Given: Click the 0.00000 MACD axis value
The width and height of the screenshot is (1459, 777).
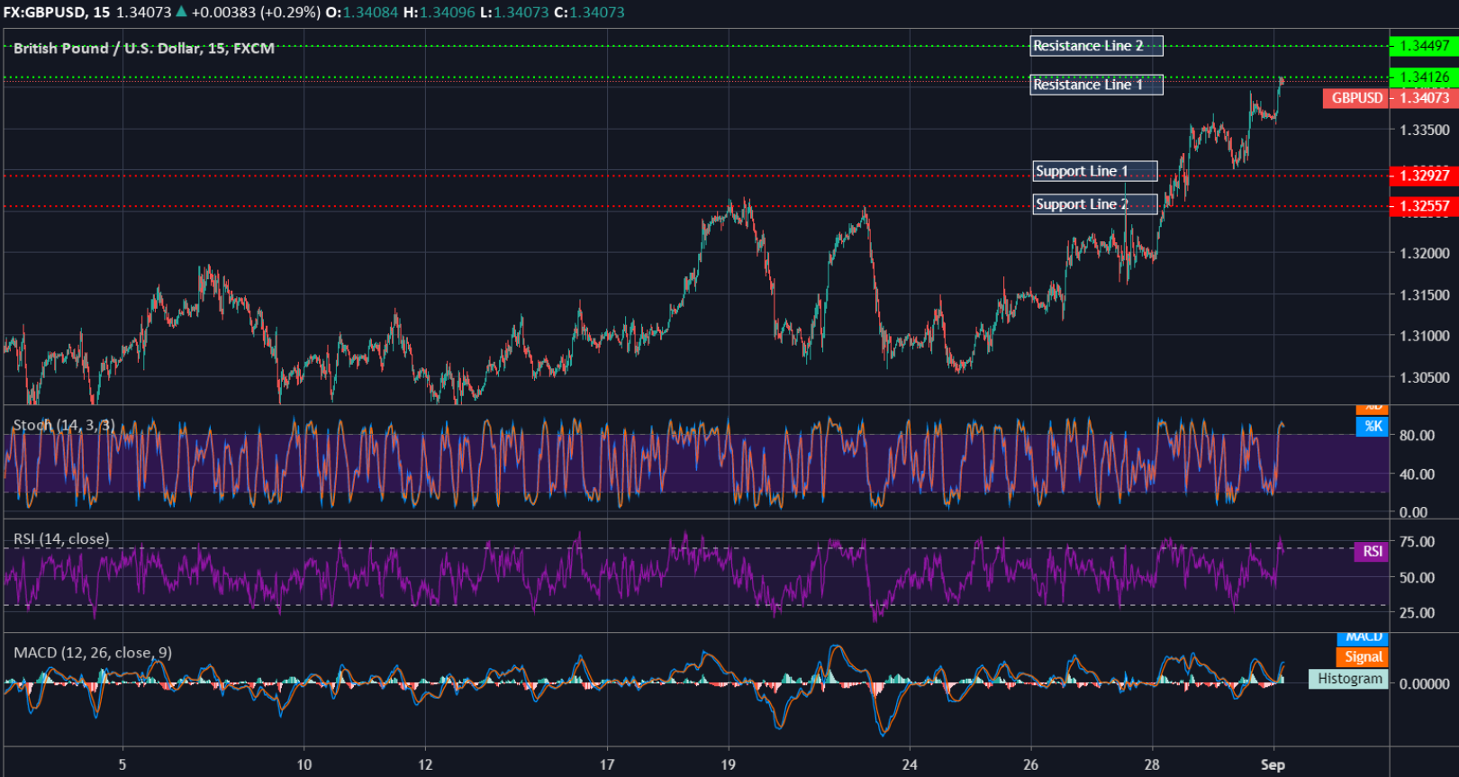Looking at the screenshot, I should pyautogui.click(x=1425, y=683).
